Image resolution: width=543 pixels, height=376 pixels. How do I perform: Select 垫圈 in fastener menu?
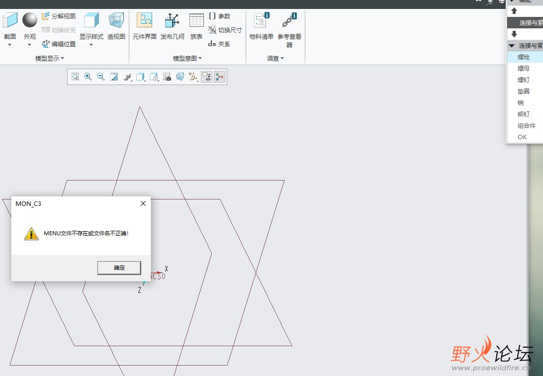(525, 91)
